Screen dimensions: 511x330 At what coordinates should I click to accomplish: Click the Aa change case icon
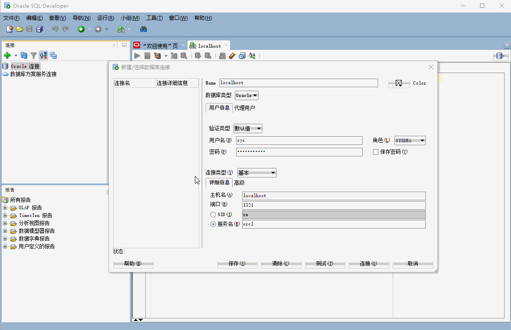[252, 56]
